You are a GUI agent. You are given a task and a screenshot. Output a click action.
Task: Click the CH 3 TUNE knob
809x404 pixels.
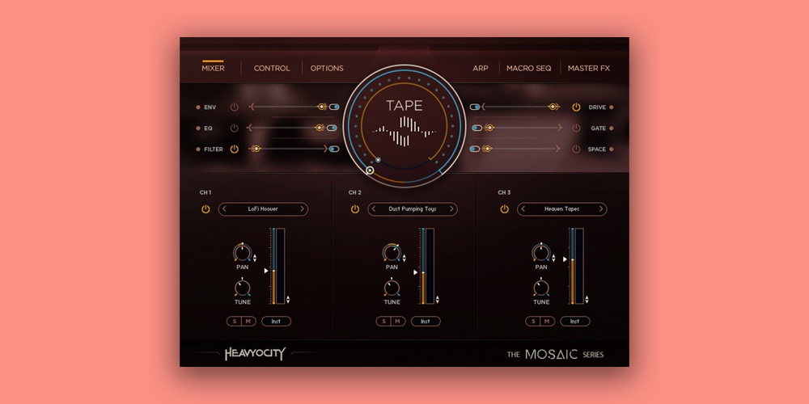[540, 288]
